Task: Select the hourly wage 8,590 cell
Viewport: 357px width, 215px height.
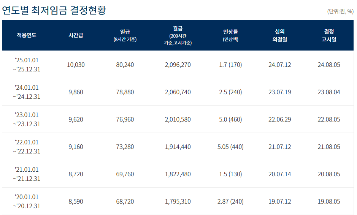Action: 76,201
